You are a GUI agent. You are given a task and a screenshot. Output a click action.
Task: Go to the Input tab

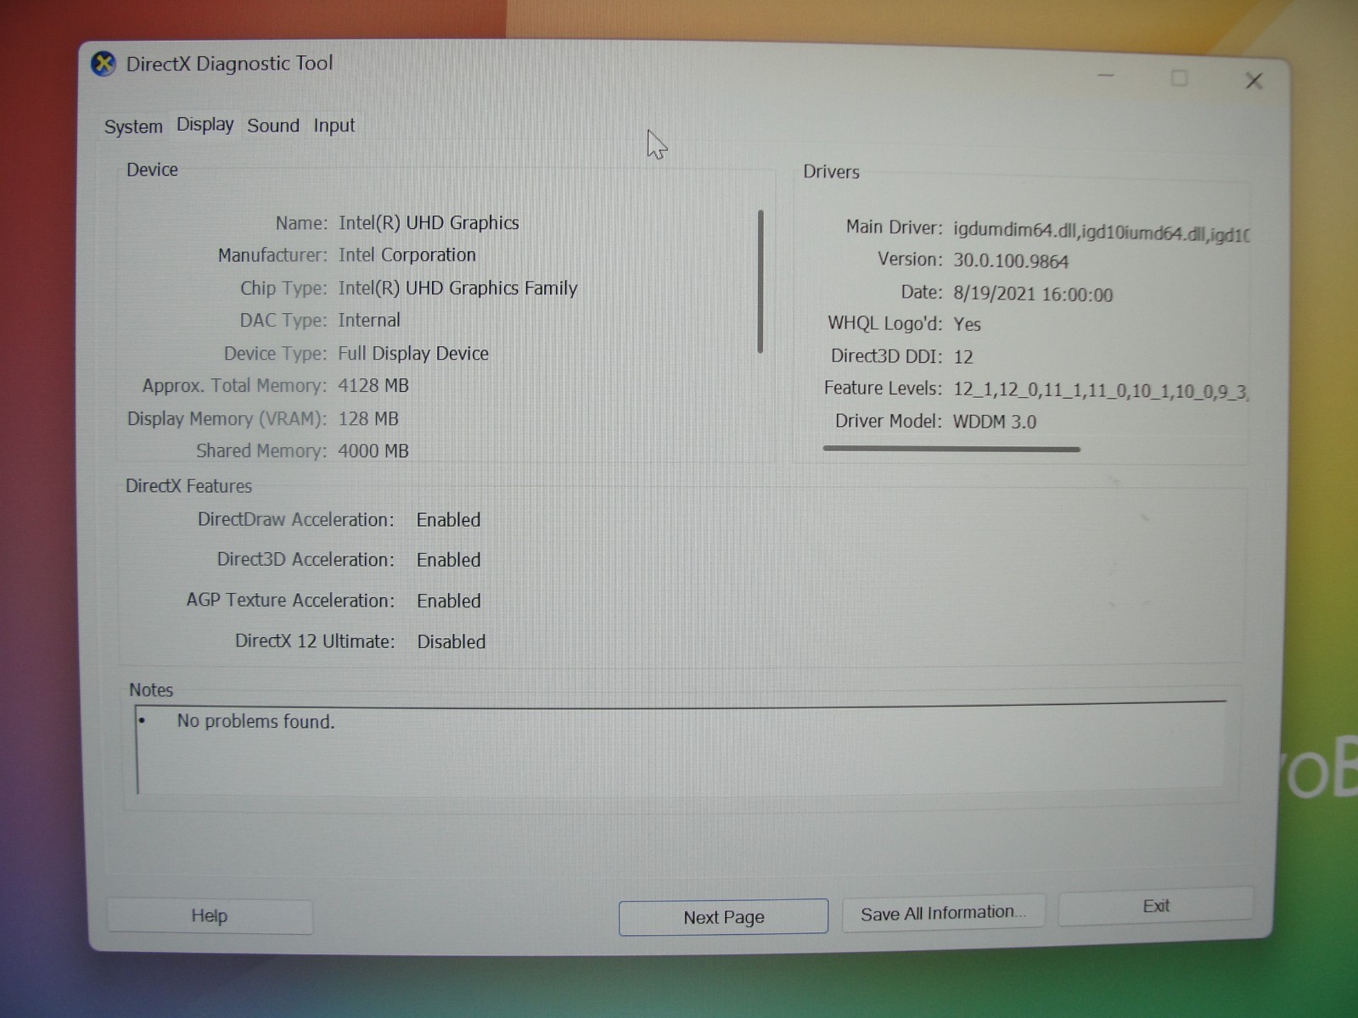point(334,126)
